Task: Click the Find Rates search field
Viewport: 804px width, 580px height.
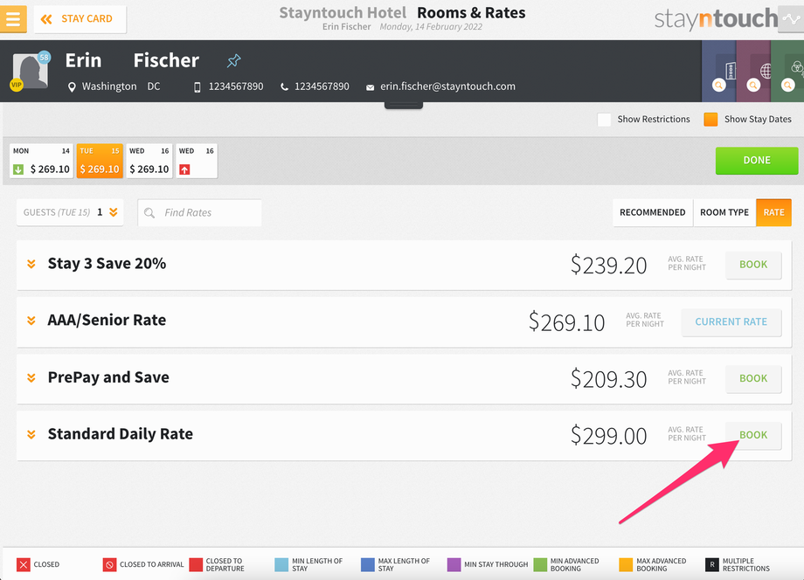Action: click(x=199, y=212)
